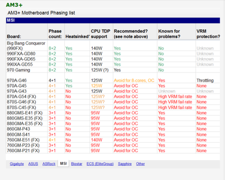Screen dimensions: 225x180
Task: Open the Gigabyte tab
Action: pyautogui.click(x=17, y=164)
